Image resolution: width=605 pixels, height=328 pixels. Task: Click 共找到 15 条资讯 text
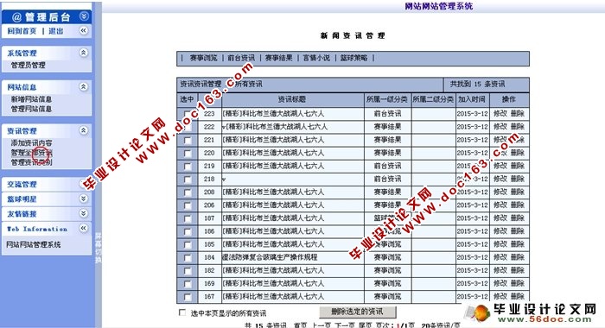(477, 84)
